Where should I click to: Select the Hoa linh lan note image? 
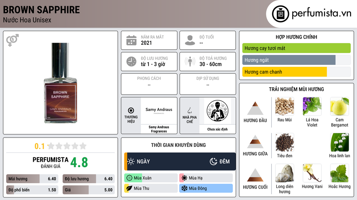(340, 142)
